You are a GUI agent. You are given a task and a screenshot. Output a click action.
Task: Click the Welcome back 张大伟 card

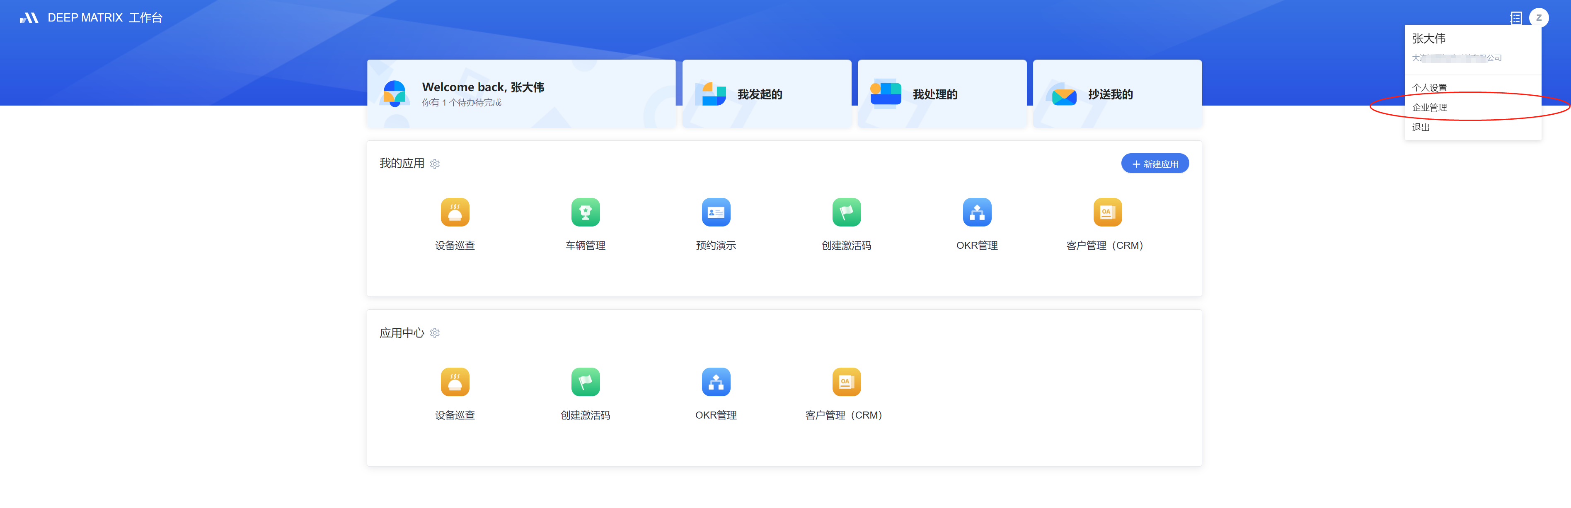521,94
